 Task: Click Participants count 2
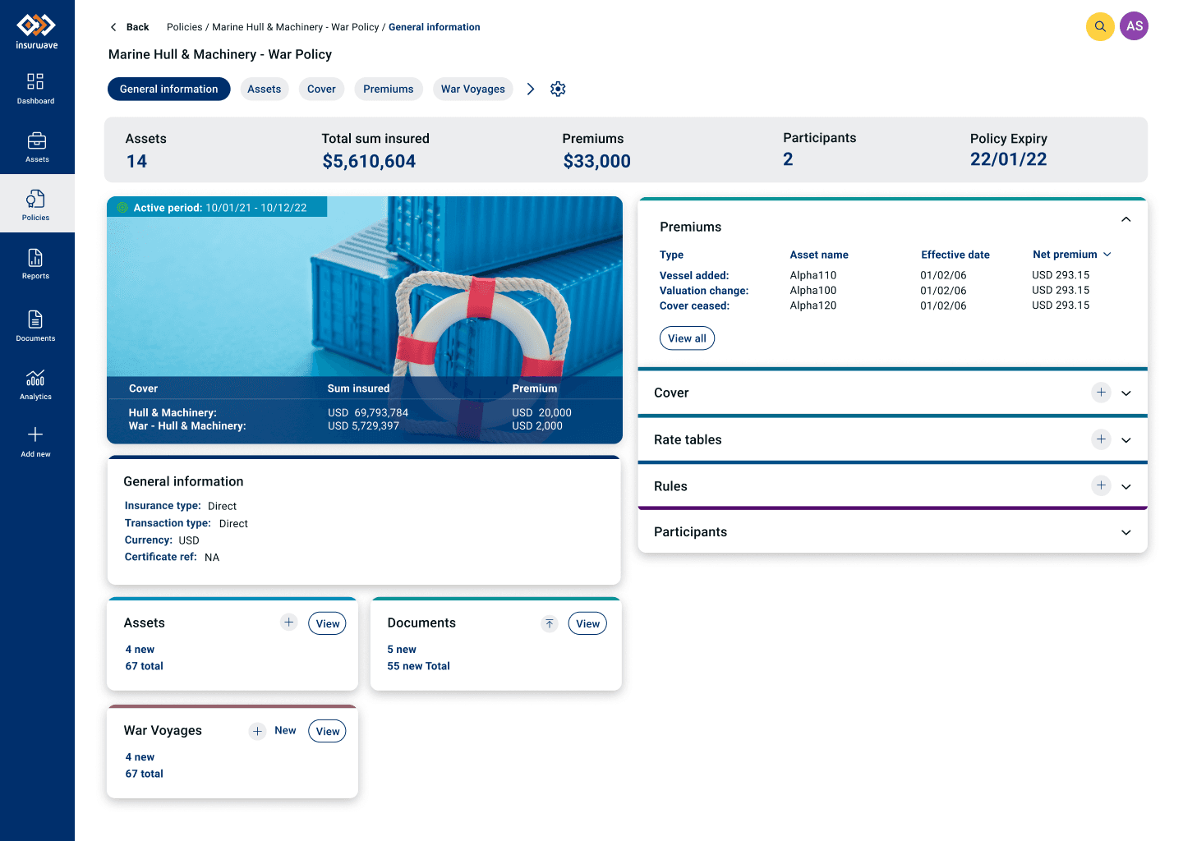788,159
